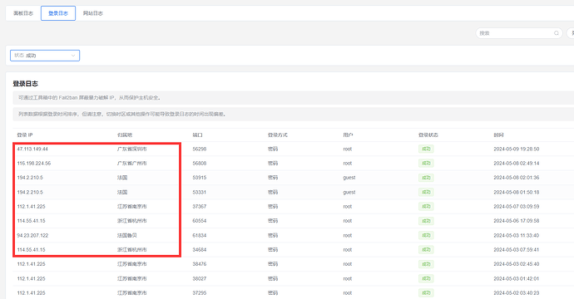Click timestamp 2024-05-07 03:09:59
Viewport: 574px width, 299px height.
coord(516,207)
